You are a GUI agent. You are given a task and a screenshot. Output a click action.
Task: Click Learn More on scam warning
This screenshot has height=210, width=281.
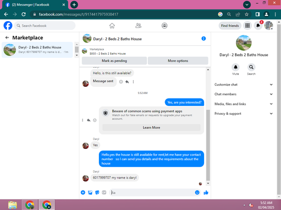[151, 128]
